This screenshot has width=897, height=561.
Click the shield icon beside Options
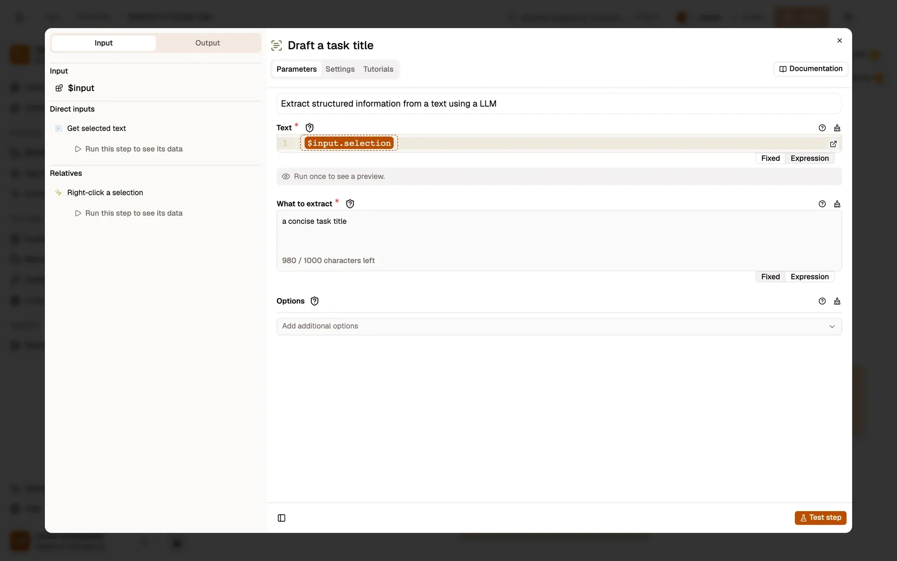(315, 301)
